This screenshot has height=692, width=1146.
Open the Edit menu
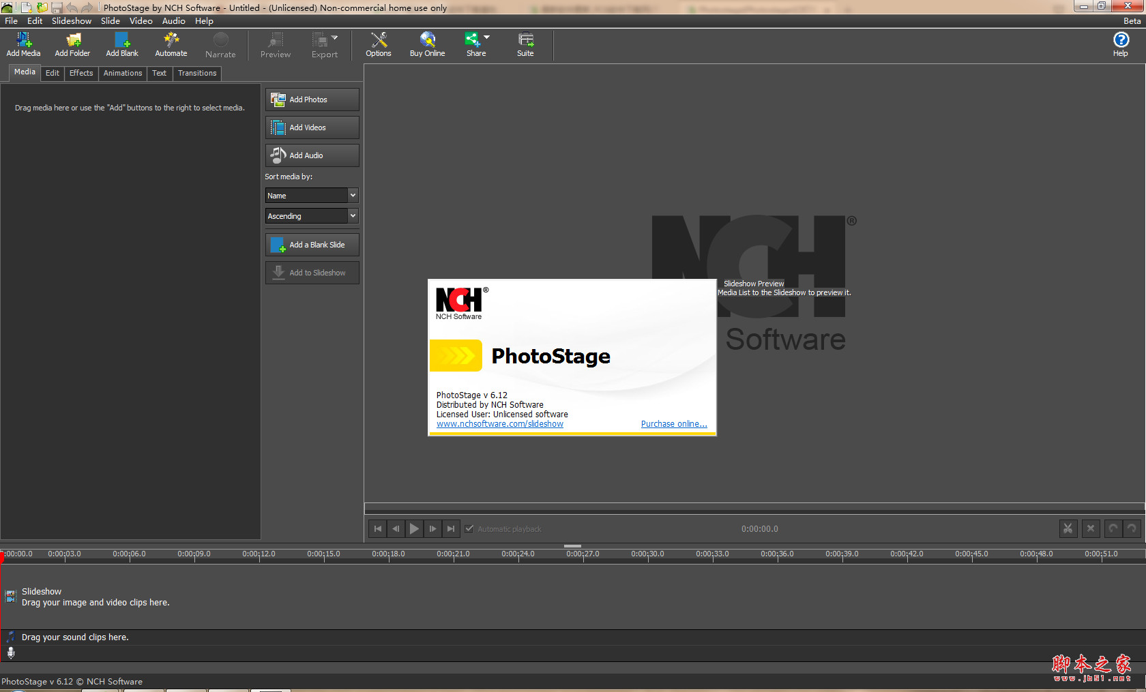[x=35, y=21]
